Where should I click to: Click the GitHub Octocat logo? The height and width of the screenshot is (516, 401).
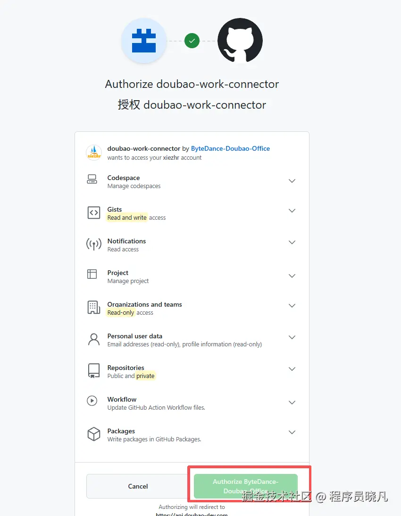click(x=240, y=41)
